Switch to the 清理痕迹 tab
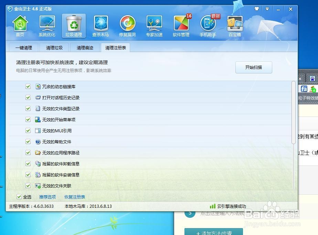Screen dimensions: 318x235 coord(85,48)
